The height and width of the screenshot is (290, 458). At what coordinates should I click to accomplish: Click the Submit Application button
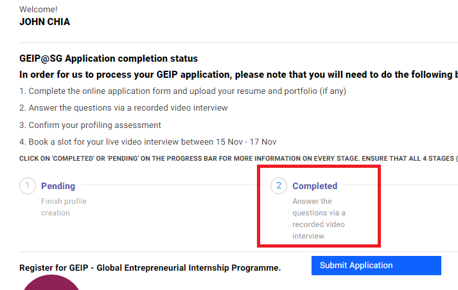[376, 266]
